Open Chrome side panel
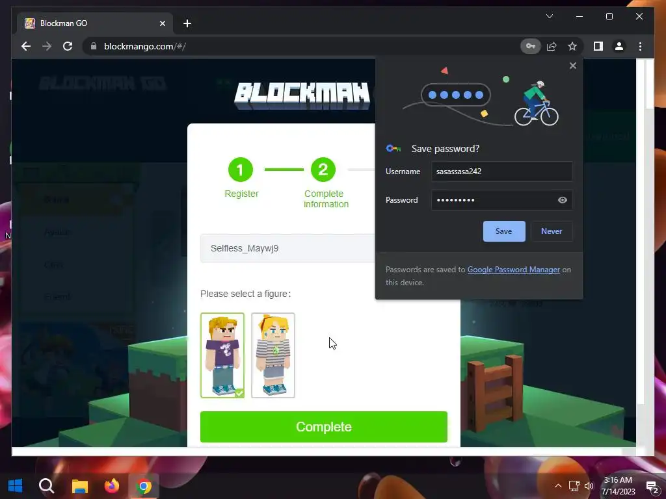The height and width of the screenshot is (499, 666). coord(598,46)
